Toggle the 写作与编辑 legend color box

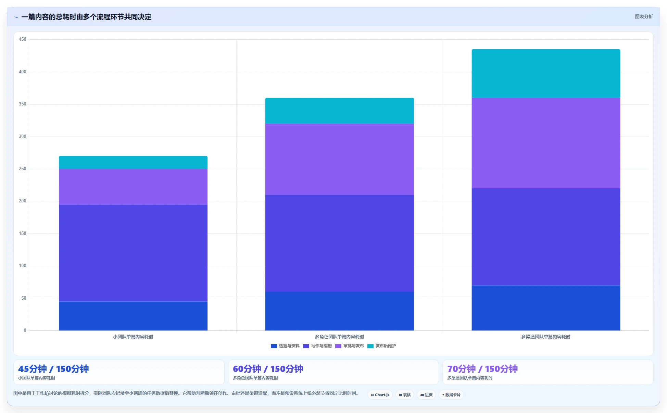[x=306, y=346]
